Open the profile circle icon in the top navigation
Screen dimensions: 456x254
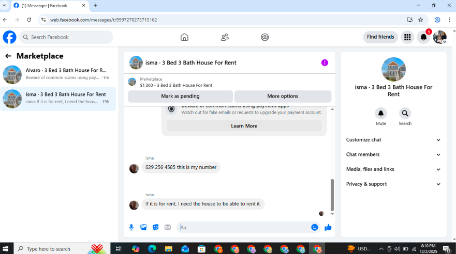point(264,37)
